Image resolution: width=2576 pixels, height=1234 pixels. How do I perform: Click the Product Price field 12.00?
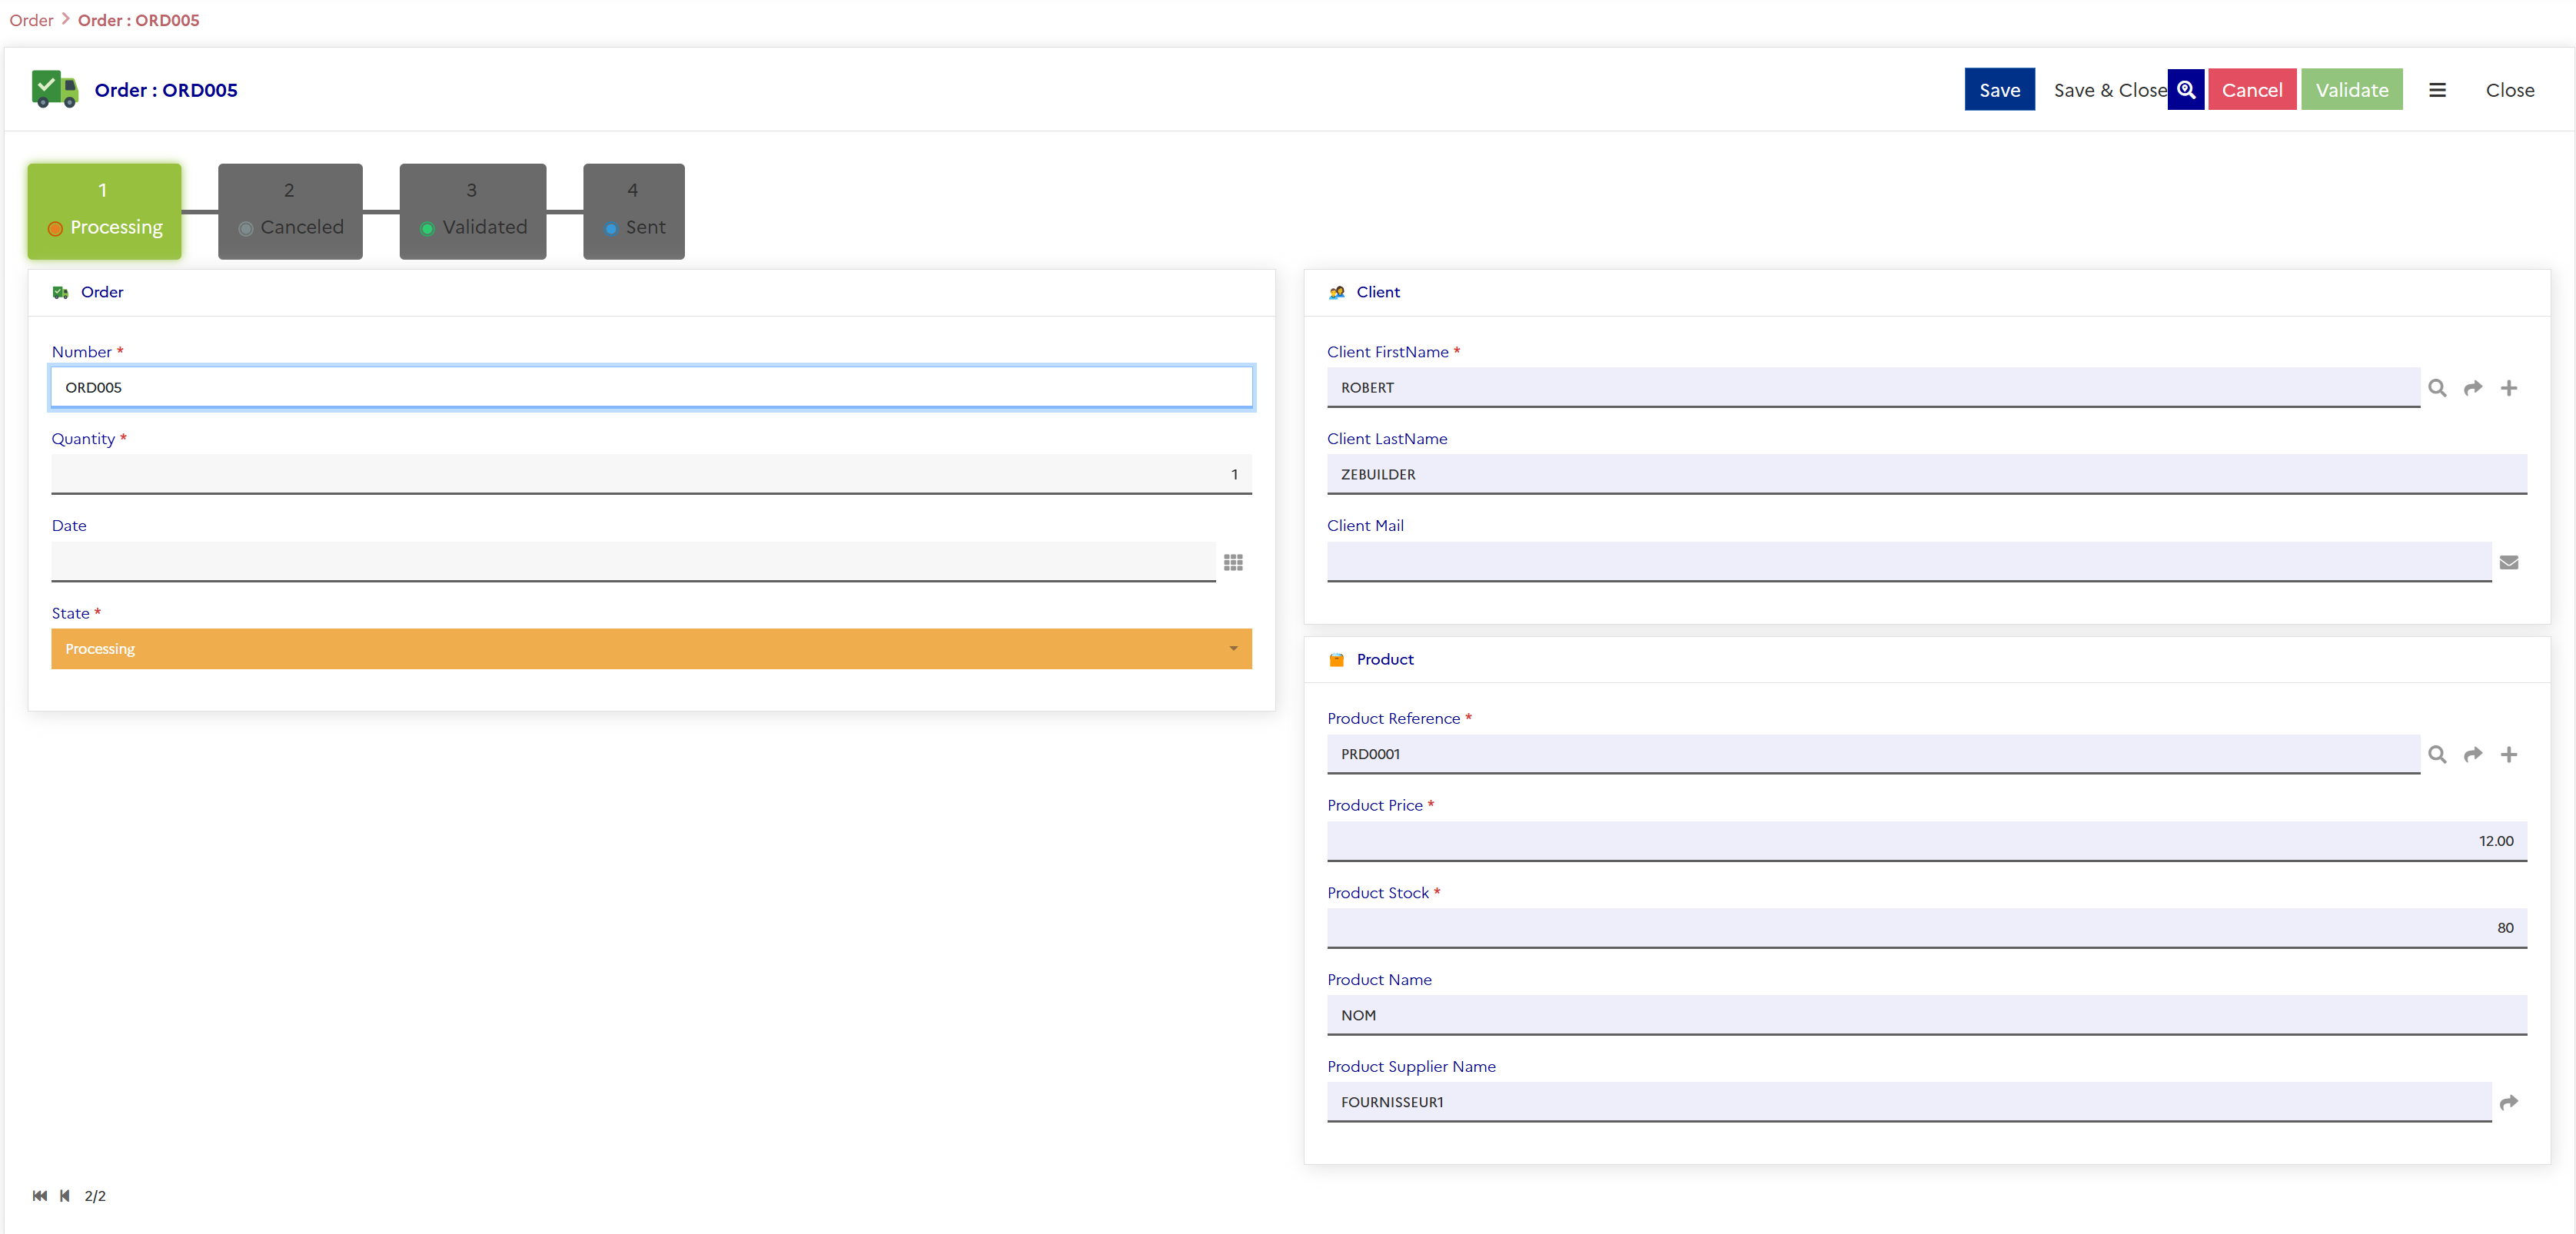[1927, 841]
